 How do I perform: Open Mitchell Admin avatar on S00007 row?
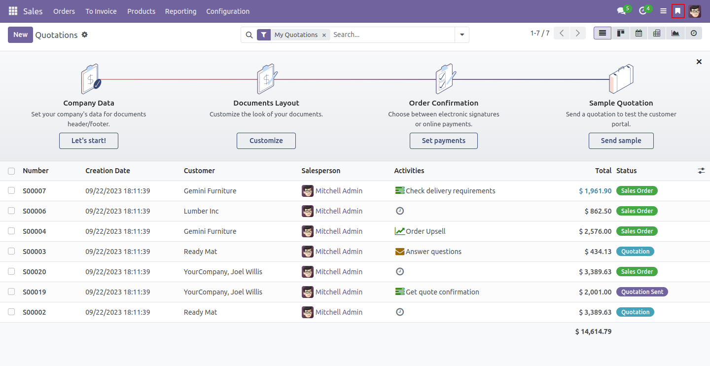point(308,191)
